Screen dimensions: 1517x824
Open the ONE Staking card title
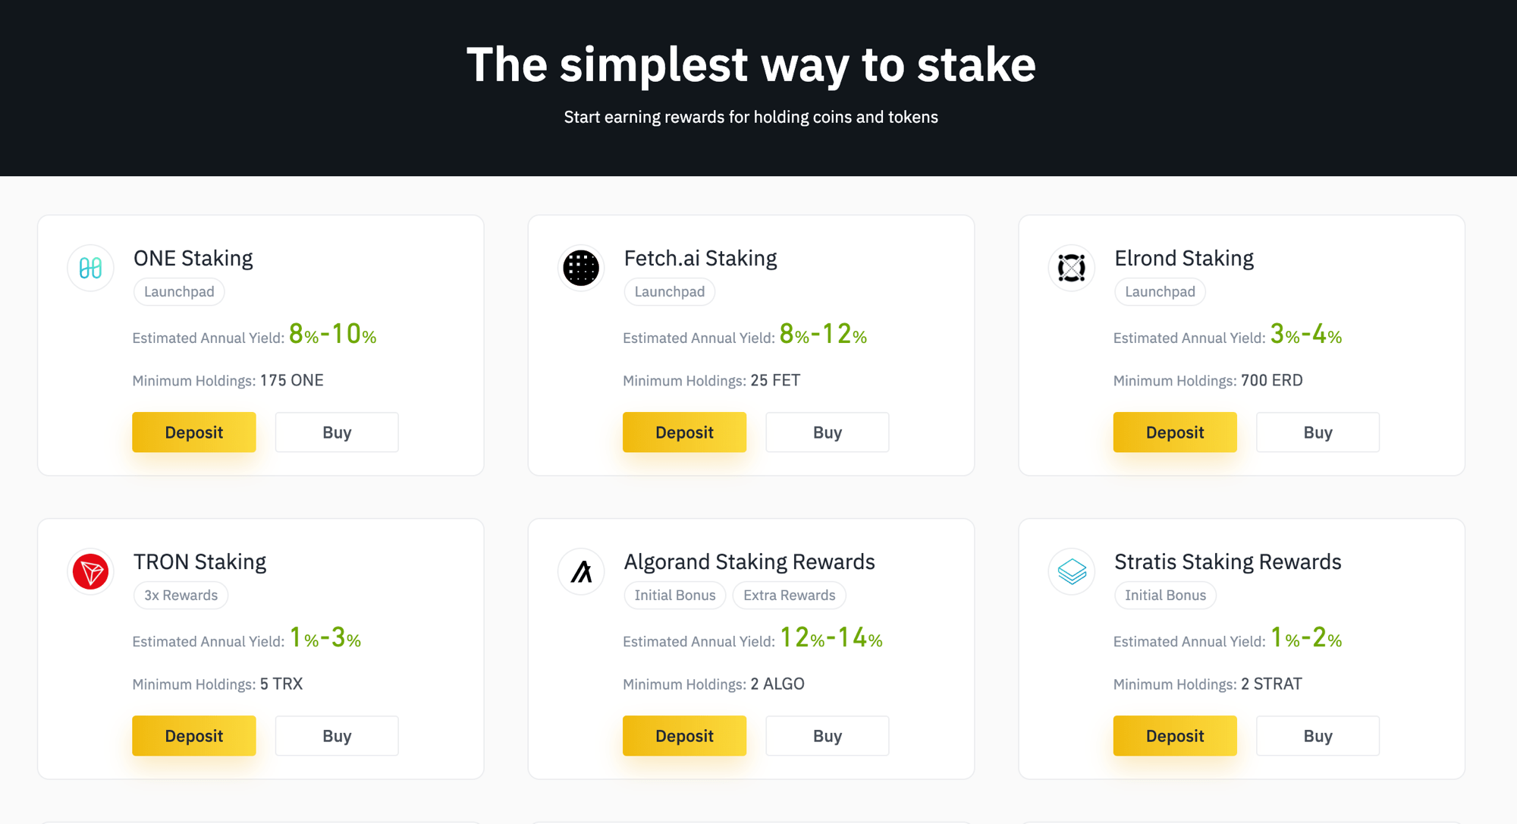pyautogui.click(x=193, y=258)
